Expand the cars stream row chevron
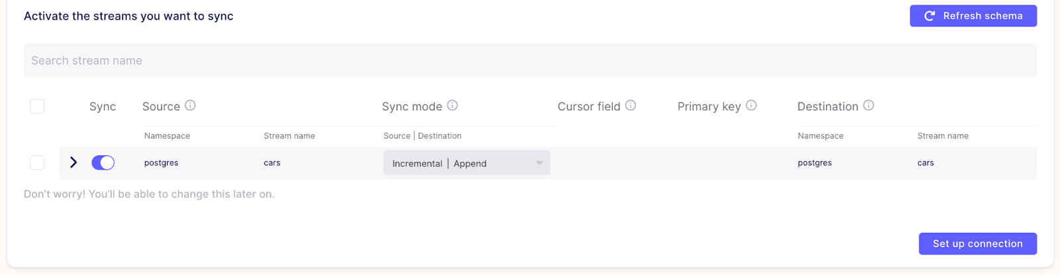 pos(74,163)
